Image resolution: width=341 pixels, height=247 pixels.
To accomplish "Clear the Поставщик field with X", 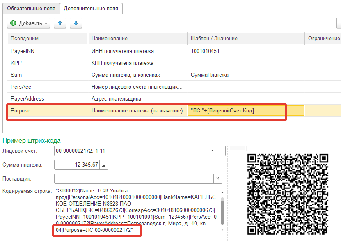I will (x=218, y=179).
